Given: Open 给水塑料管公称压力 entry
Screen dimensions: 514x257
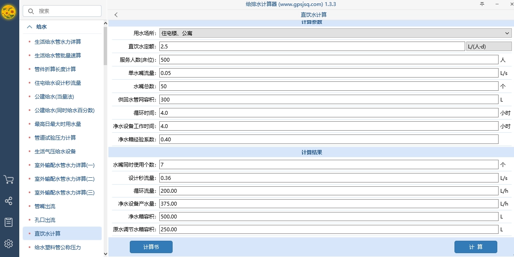Looking at the screenshot, I should pyautogui.click(x=58, y=247).
